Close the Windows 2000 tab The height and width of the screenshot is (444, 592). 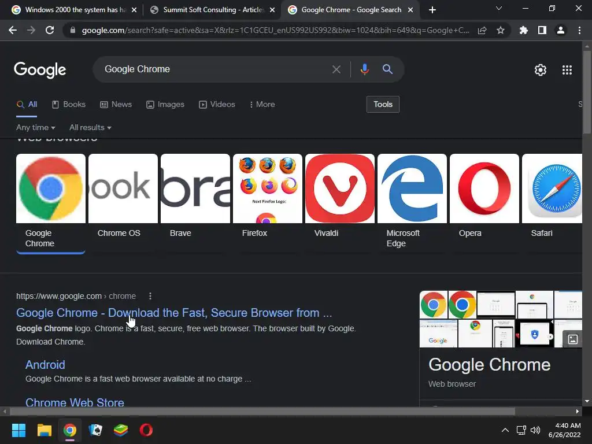tap(134, 10)
